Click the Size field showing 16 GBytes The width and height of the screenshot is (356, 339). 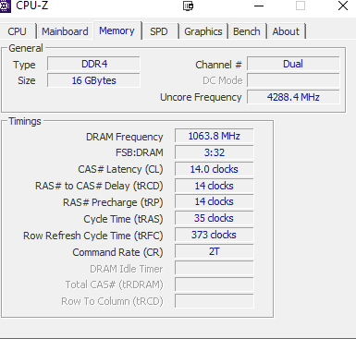pyautogui.click(x=93, y=80)
